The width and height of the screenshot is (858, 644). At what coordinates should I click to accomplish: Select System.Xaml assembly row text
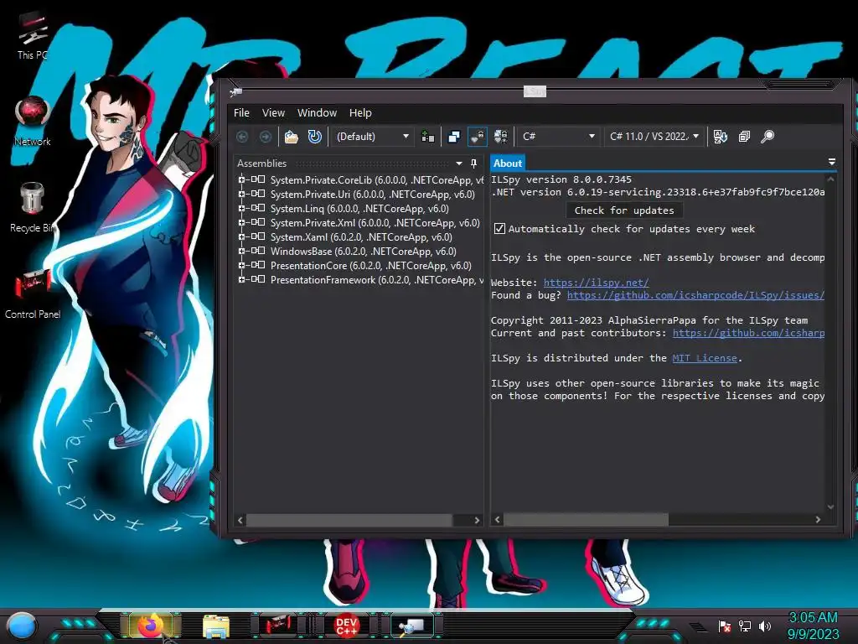pos(361,237)
